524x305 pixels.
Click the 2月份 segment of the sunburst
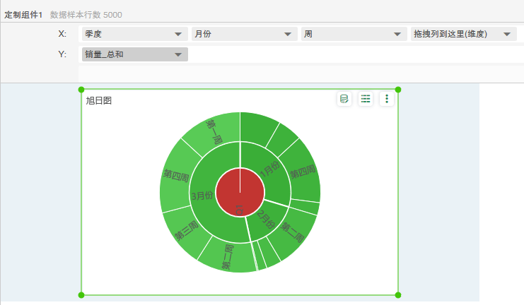pyautogui.click(x=266, y=220)
